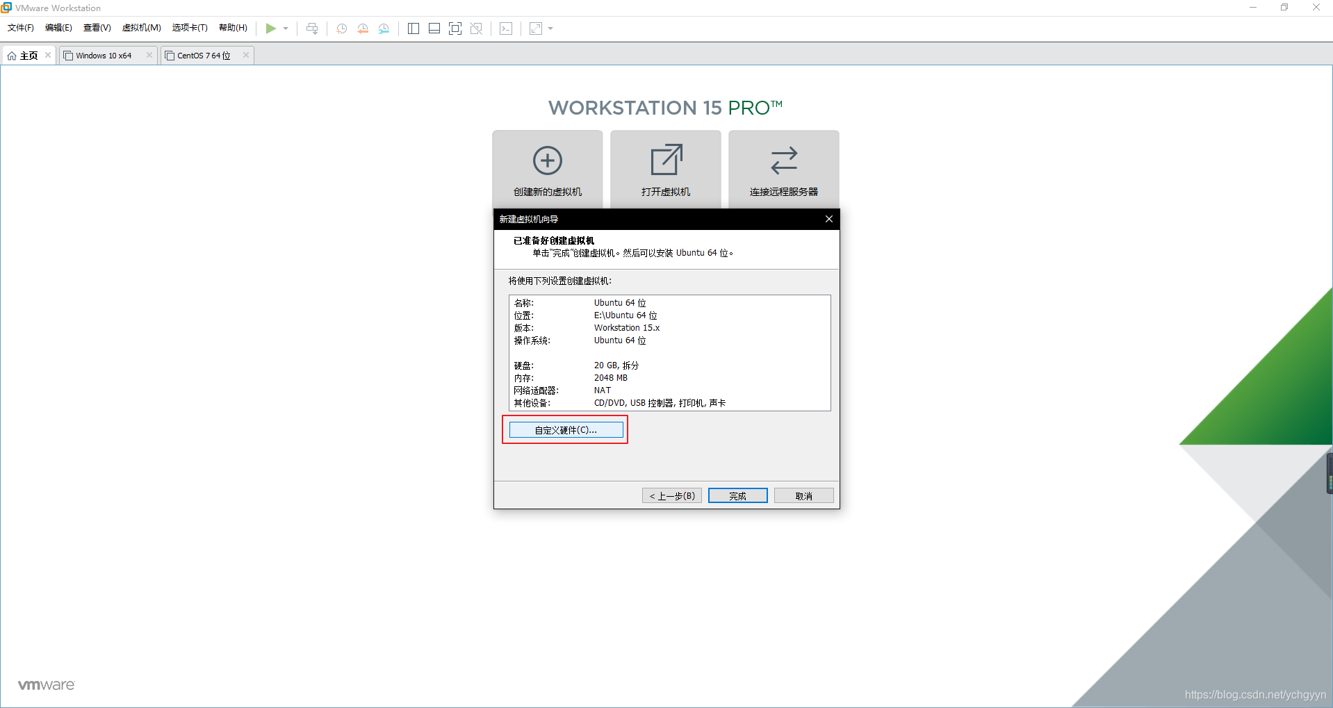
Task: Click the 创建新的虚拟机 plus icon tile
Action: point(548,170)
